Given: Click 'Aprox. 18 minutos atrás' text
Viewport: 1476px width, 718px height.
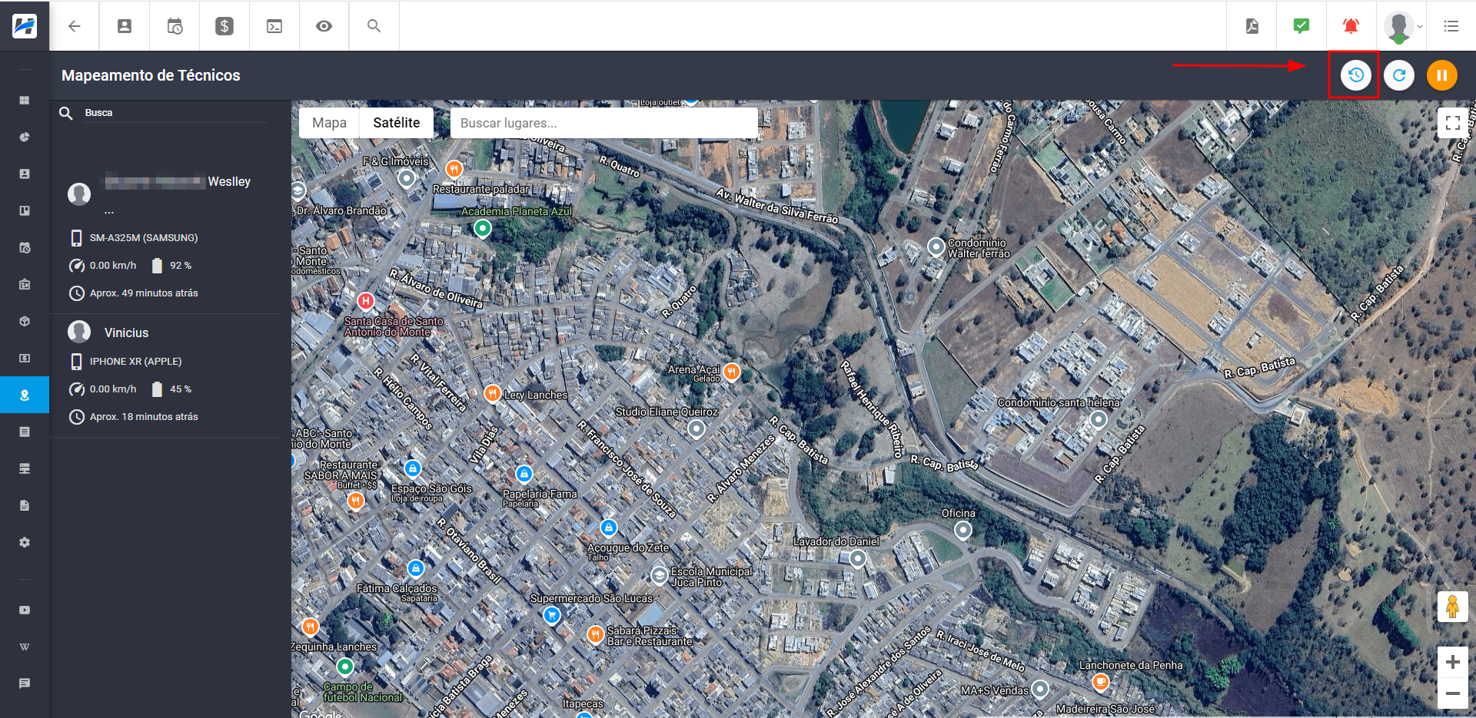Looking at the screenshot, I should [x=144, y=417].
